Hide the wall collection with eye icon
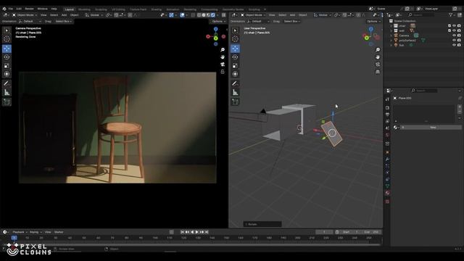The height and width of the screenshot is (261, 464). tap(455, 30)
